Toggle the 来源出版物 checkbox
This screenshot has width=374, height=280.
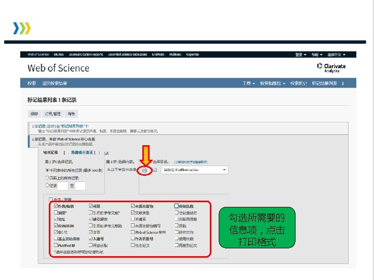(x=132, y=206)
